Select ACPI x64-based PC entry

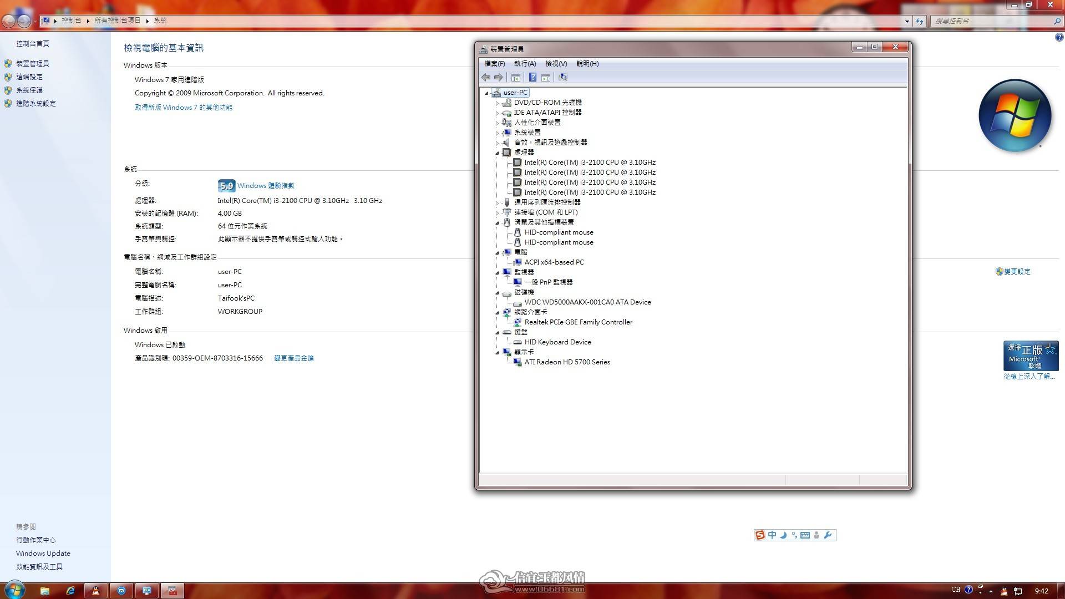pyautogui.click(x=554, y=262)
